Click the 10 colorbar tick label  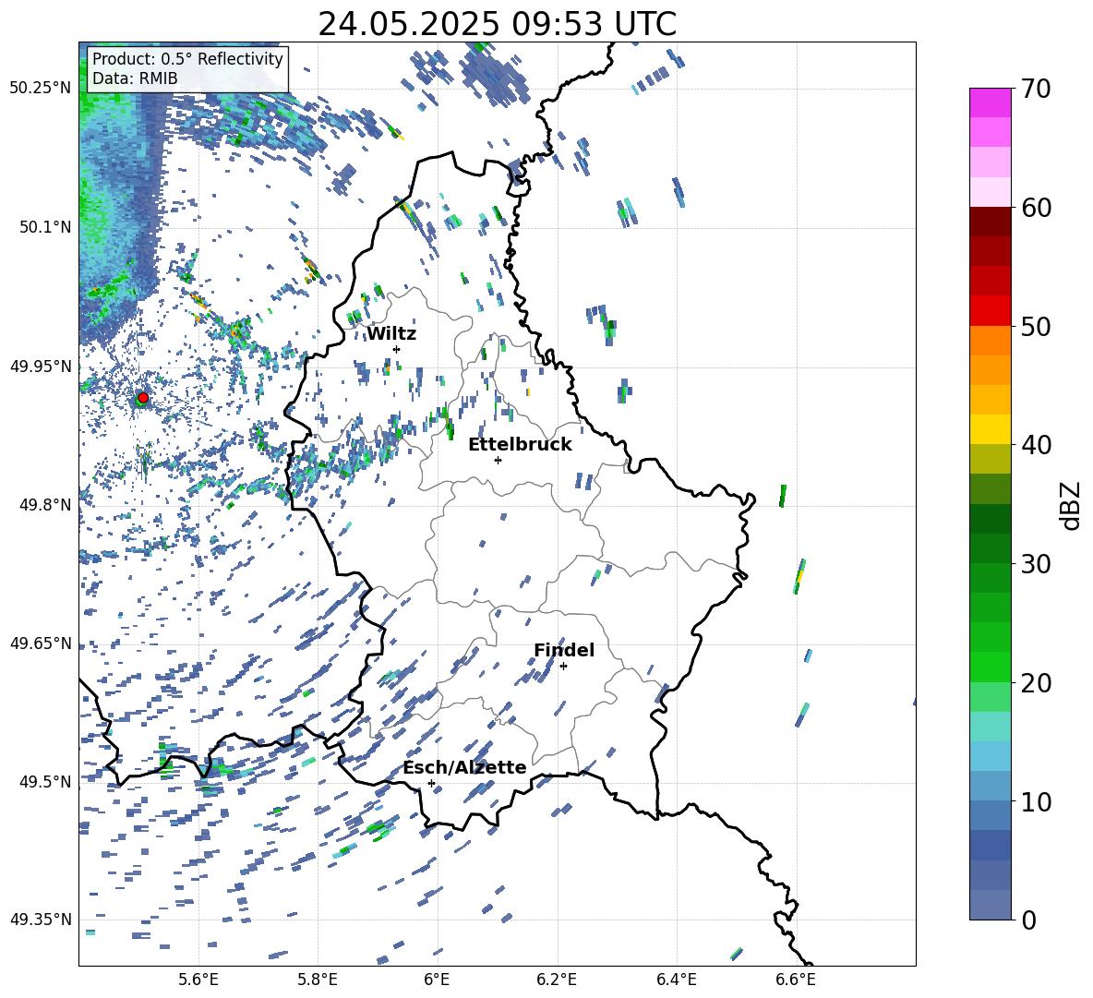coord(1037,801)
